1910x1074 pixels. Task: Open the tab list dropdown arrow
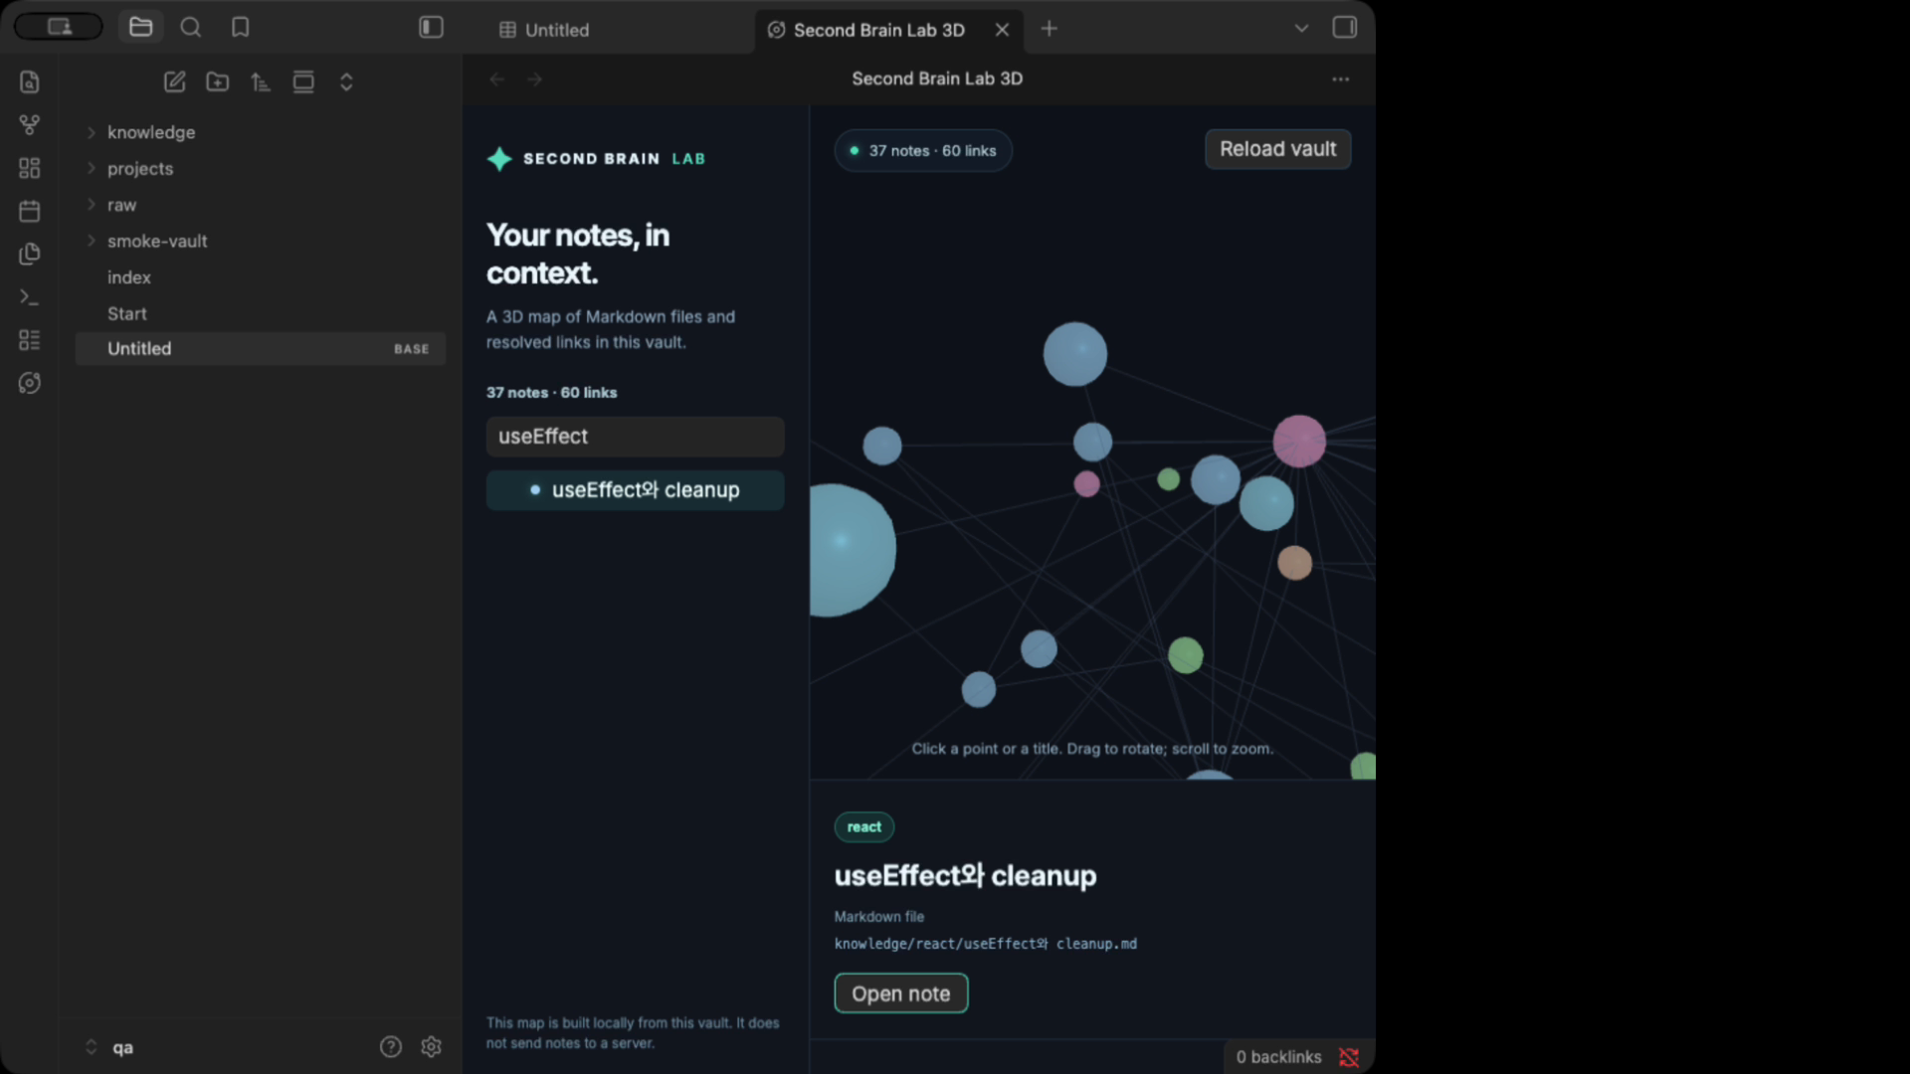1301,29
